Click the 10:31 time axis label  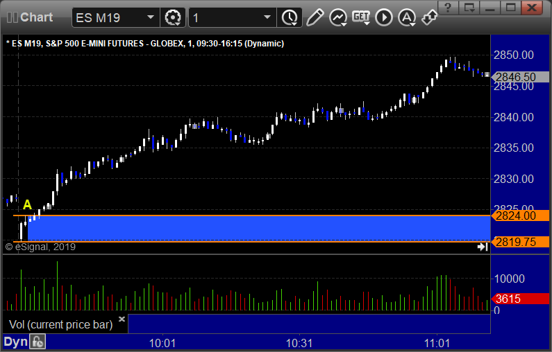tap(299, 343)
